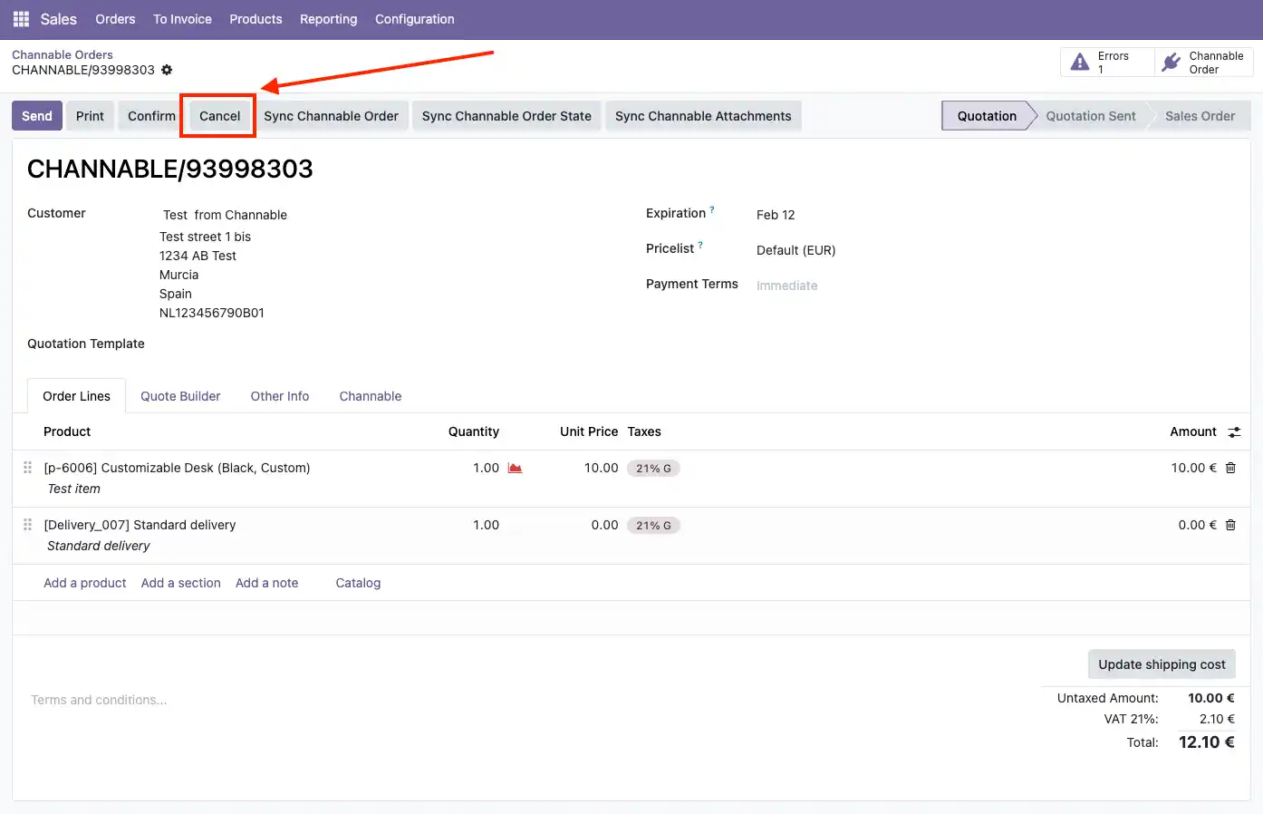This screenshot has height=814, width=1263.
Task: Switch to the Channable tab
Action: pyautogui.click(x=370, y=395)
